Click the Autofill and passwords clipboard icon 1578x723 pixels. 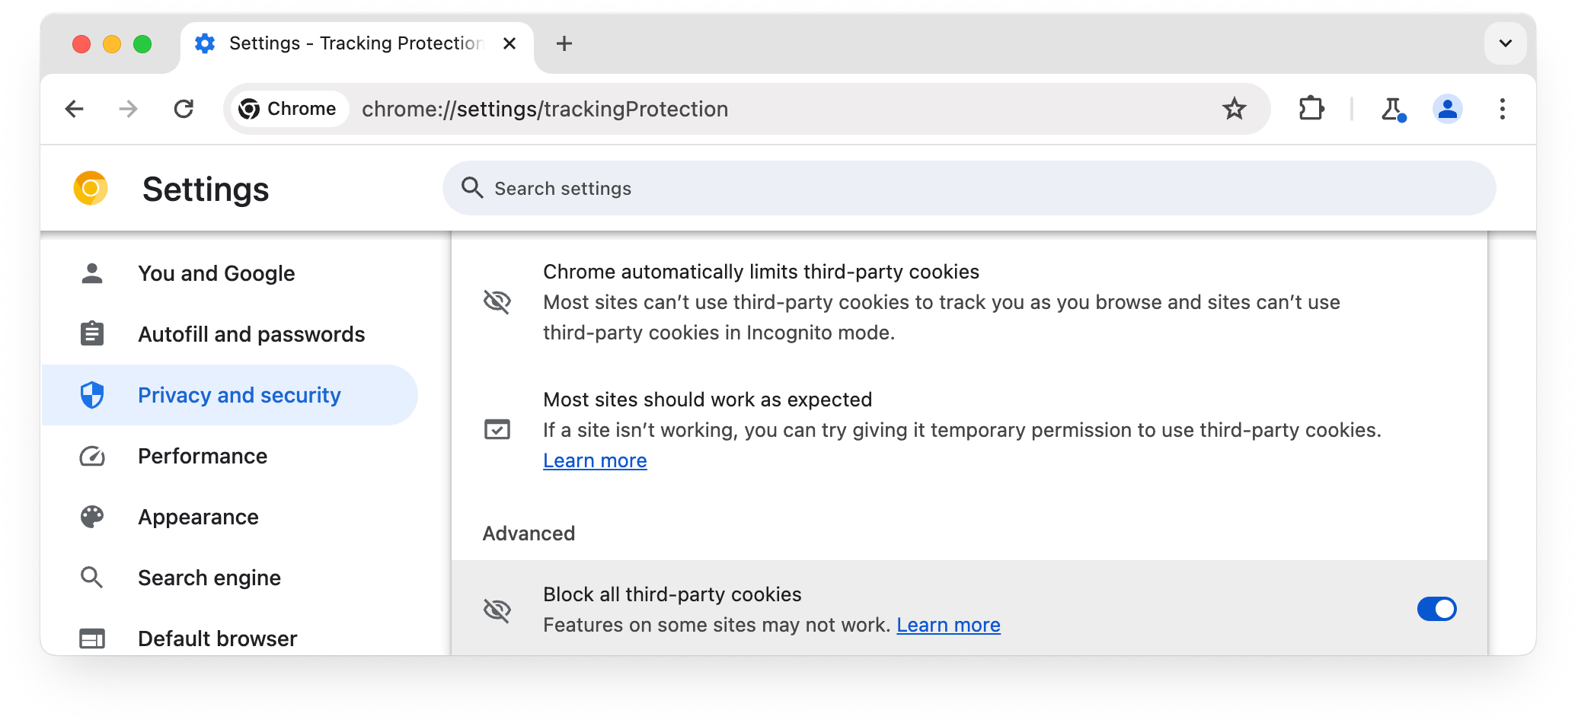(92, 333)
